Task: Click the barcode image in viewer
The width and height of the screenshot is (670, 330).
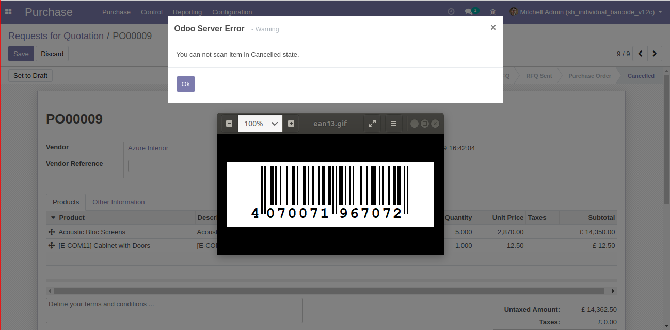Action: point(330,194)
